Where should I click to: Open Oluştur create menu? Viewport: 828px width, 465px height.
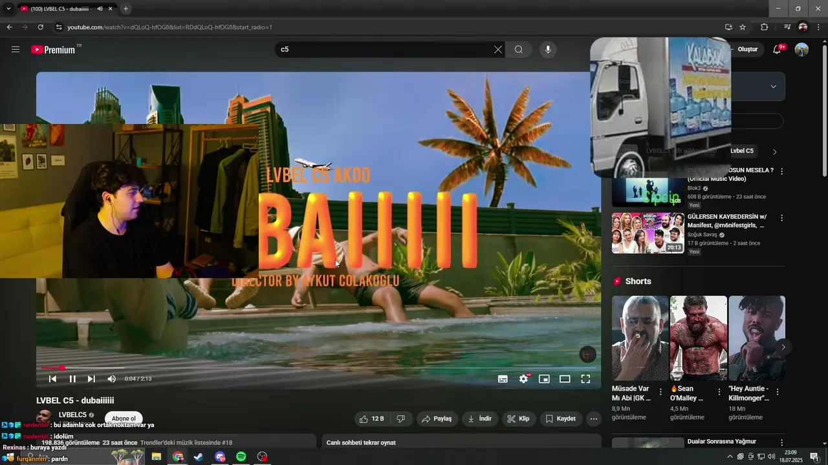click(747, 50)
